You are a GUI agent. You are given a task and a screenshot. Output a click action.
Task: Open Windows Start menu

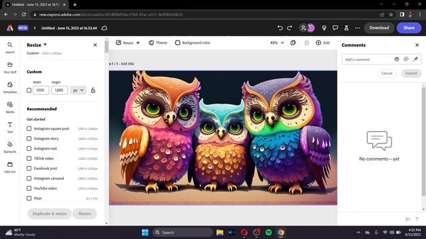point(145,232)
